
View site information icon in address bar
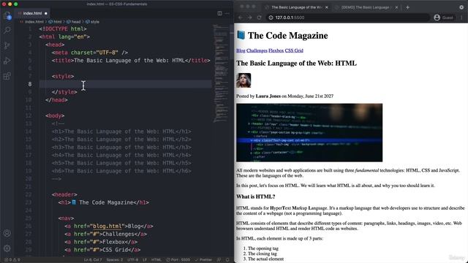point(271,18)
